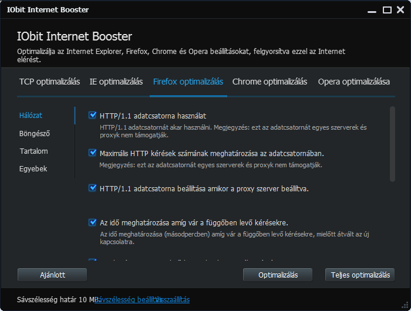411x311 pixels.
Task: Click the note under Maximális HTTP kérések
Action: point(211,165)
